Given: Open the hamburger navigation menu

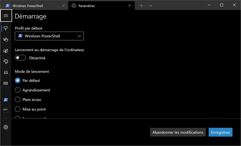Looking at the screenshot, I should pyautogui.click(x=6, y=16).
